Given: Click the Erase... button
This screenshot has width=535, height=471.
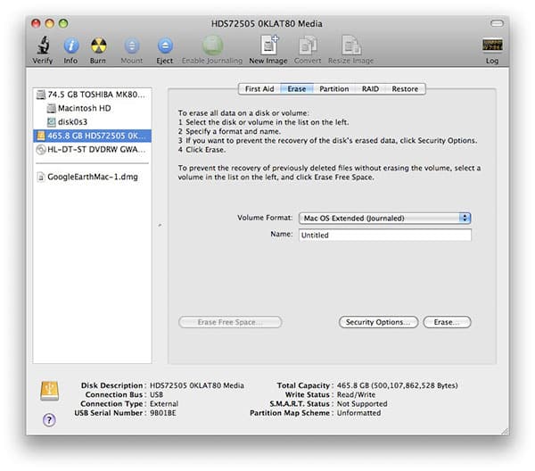Looking at the screenshot, I should coord(447,322).
